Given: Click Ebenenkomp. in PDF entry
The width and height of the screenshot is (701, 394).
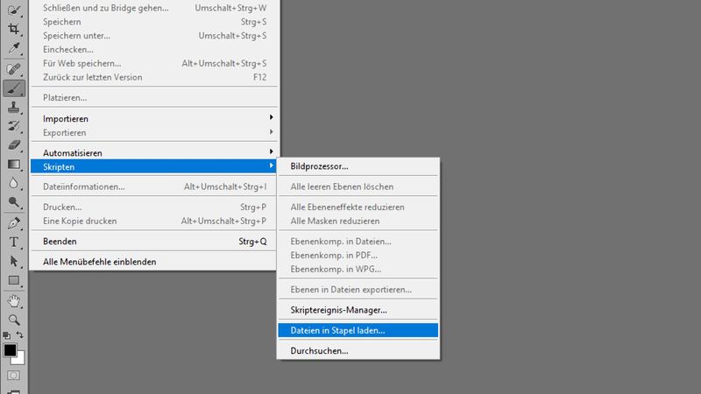Looking at the screenshot, I should (x=358, y=255).
